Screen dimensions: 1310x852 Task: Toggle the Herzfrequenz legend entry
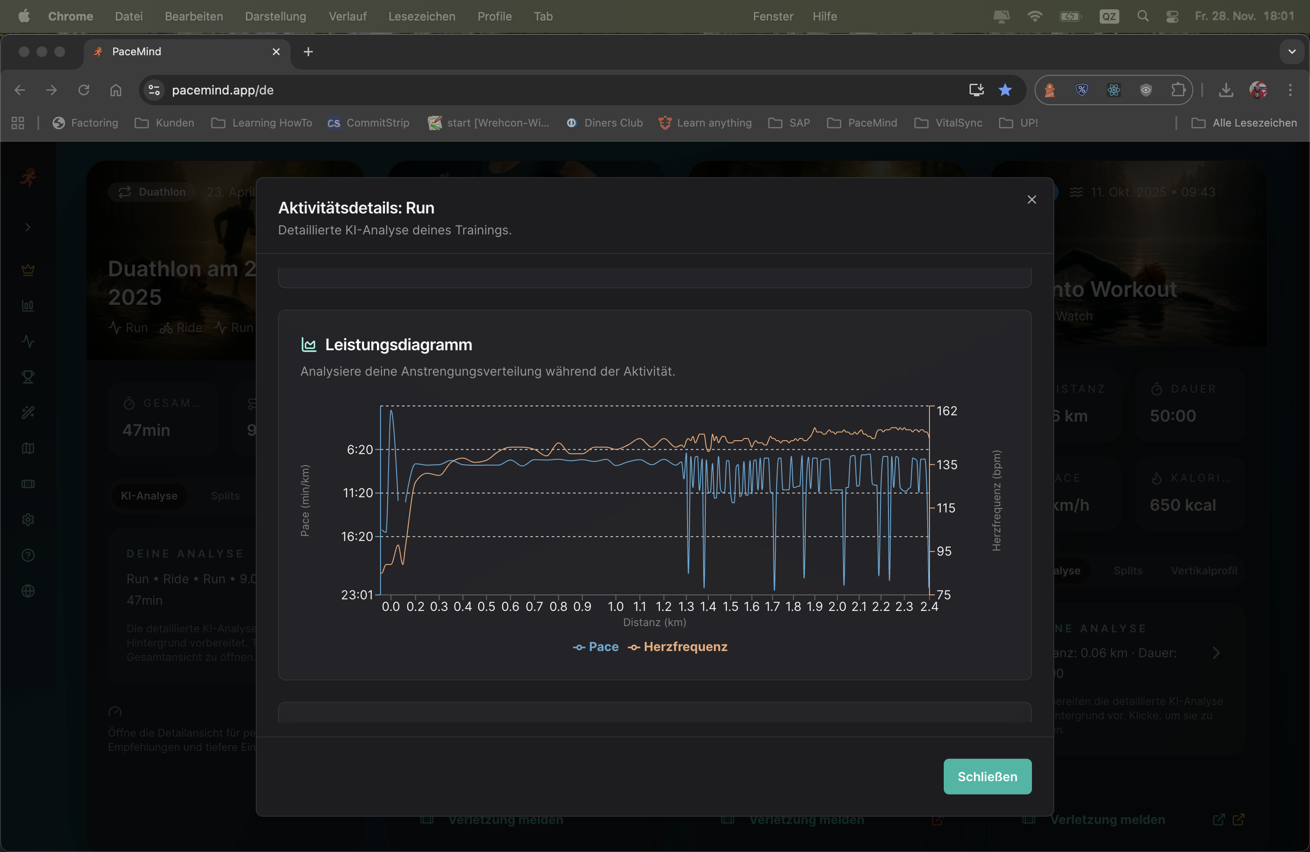(678, 647)
